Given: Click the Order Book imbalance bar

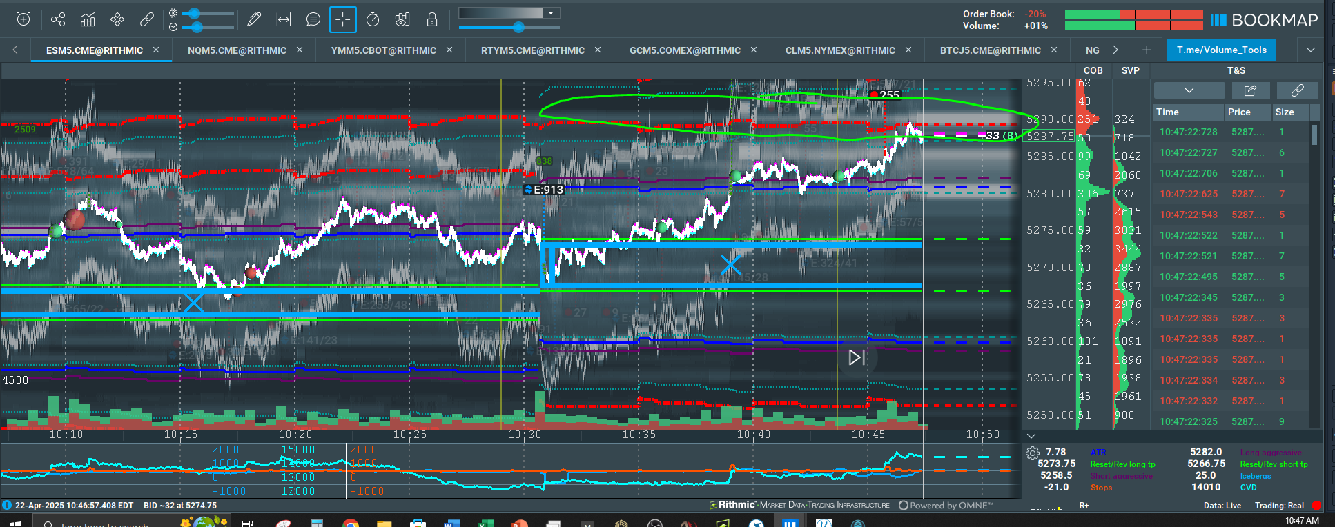Looking at the screenshot, I should tap(1133, 14).
